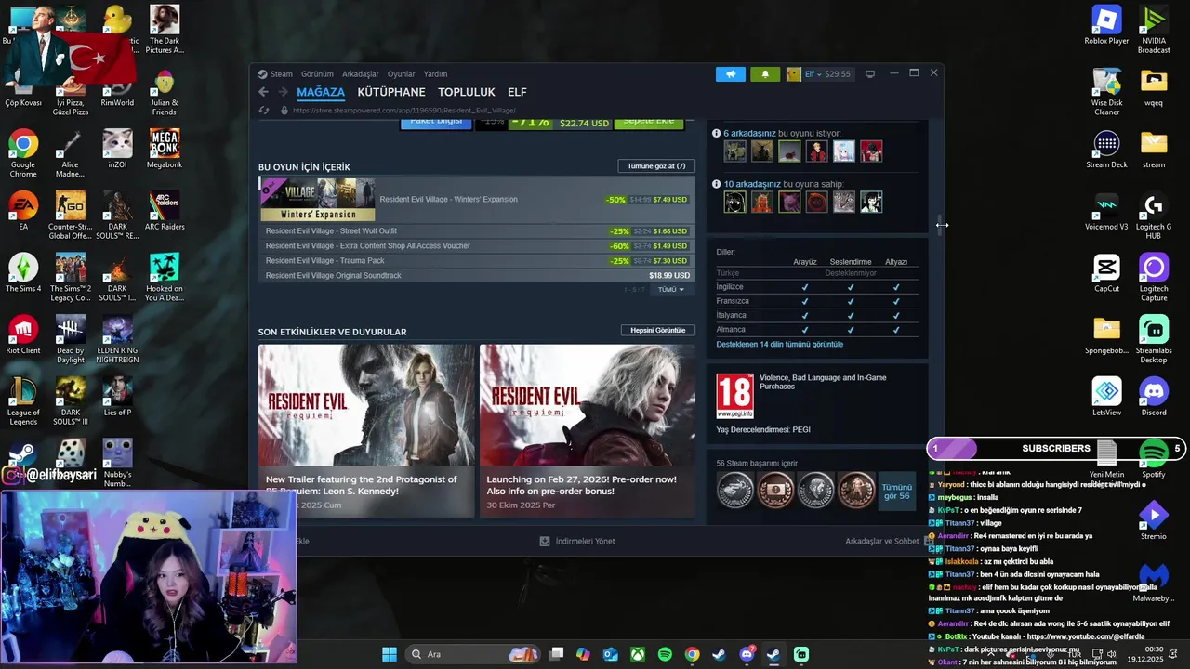Open Roblox Player desktop shortcut
This screenshot has height=669, width=1190.
pyautogui.click(x=1106, y=25)
